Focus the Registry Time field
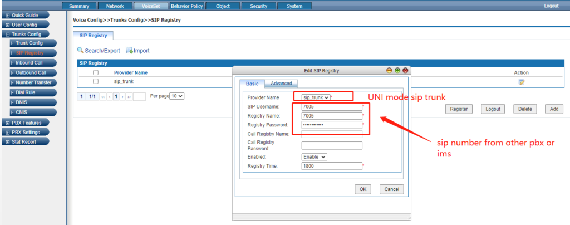The image size is (570, 225). 332,166
